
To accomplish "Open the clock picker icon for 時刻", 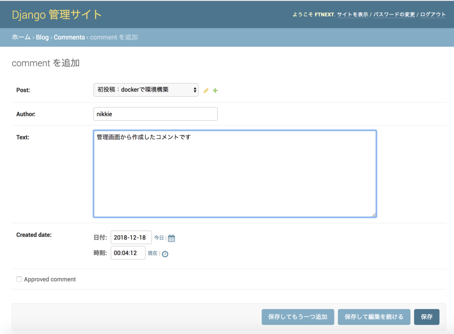I will tap(164, 253).
